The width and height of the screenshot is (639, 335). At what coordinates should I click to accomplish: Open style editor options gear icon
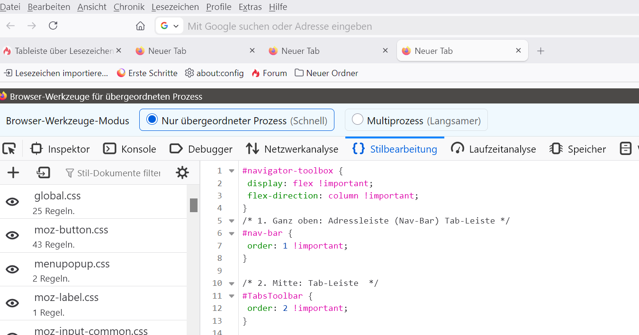182,173
